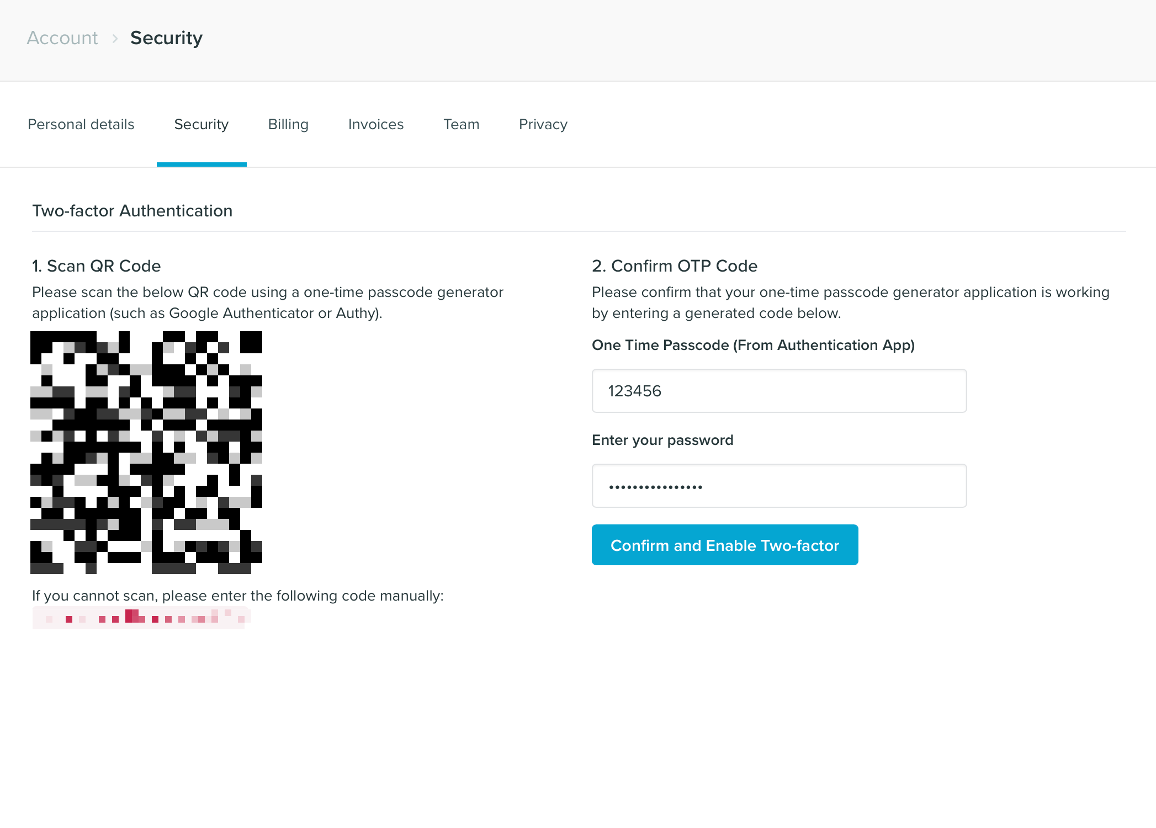Click the QR code image

click(147, 453)
